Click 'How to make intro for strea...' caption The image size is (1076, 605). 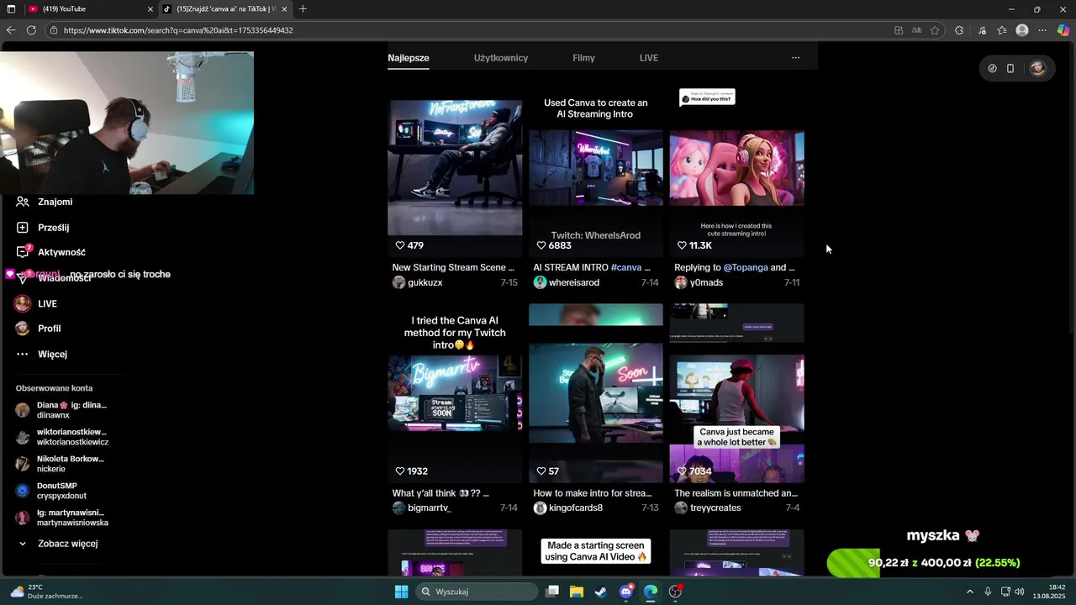click(593, 493)
